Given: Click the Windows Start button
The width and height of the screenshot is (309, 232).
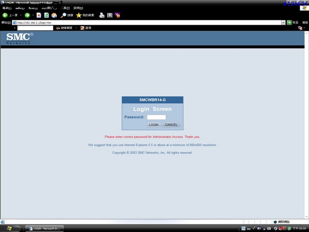Looking at the screenshot, I should [x=10, y=229].
